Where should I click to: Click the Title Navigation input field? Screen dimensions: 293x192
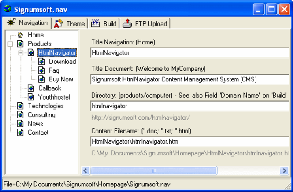pyautogui.click(x=189, y=53)
